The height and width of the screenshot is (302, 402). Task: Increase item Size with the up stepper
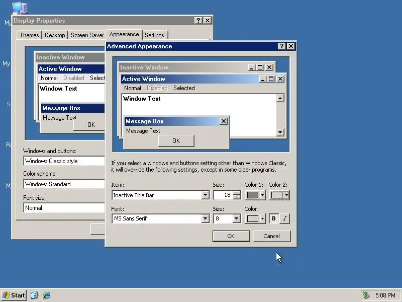click(x=237, y=193)
